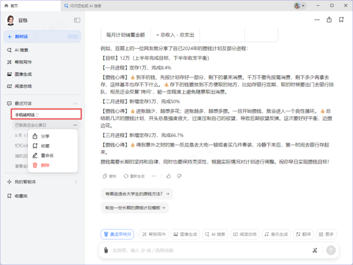353x265 pixels.
Task: Click the thumbs down icon
Action: click(179, 176)
